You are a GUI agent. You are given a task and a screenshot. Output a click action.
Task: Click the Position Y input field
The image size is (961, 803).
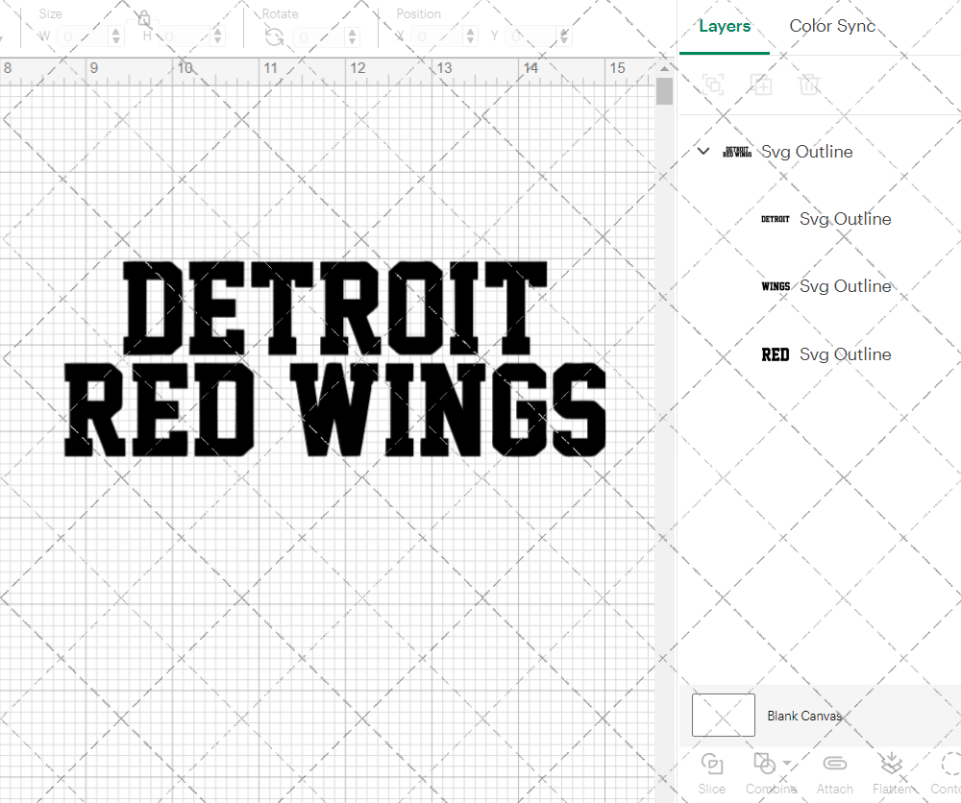coord(530,36)
